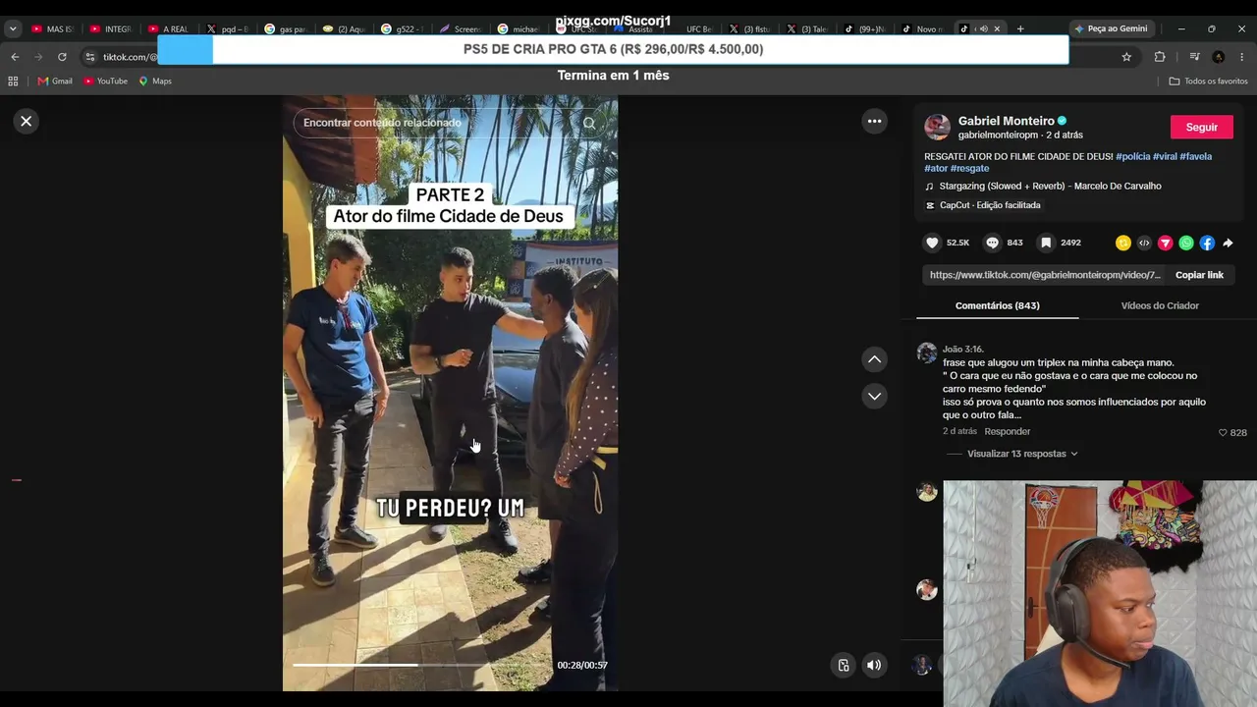Reload the current page
Image resolution: width=1257 pixels, height=707 pixels.
[62, 57]
